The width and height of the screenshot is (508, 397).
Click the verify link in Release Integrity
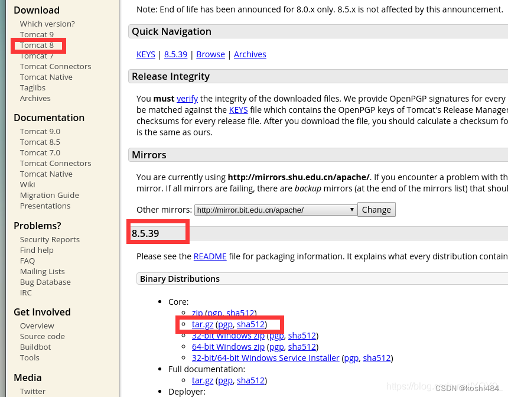pyautogui.click(x=187, y=99)
